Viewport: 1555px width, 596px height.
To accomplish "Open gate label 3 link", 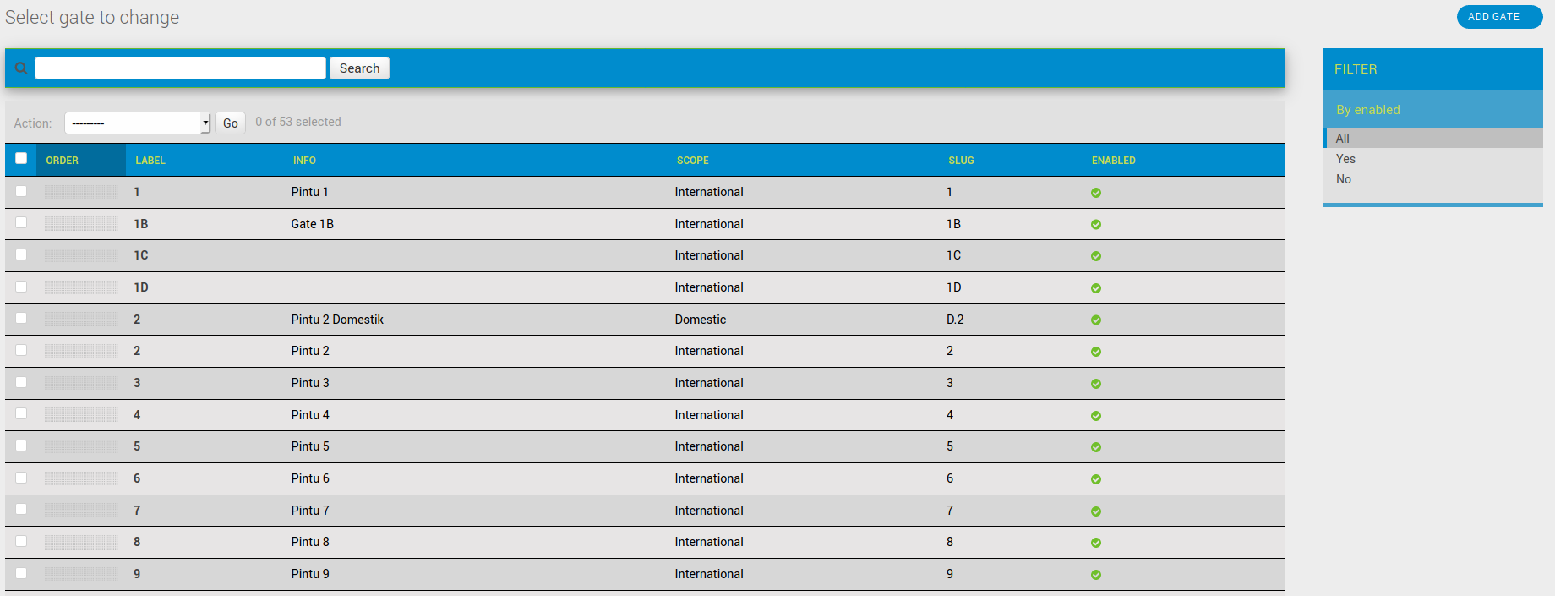I will click(x=137, y=383).
